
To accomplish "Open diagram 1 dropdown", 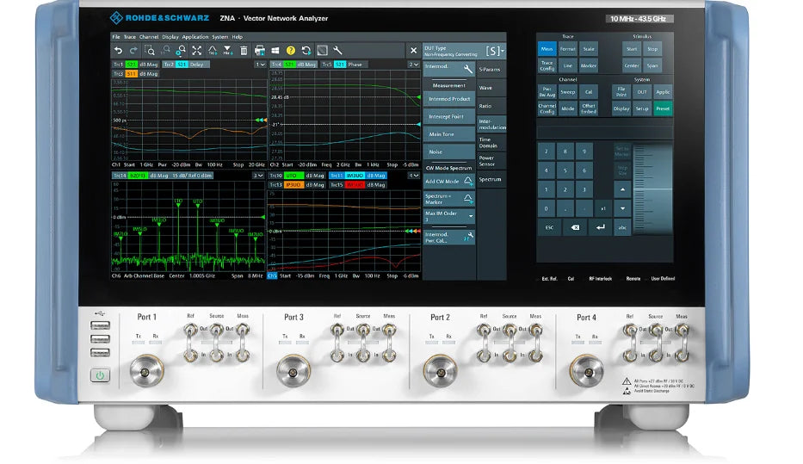I will (x=260, y=65).
